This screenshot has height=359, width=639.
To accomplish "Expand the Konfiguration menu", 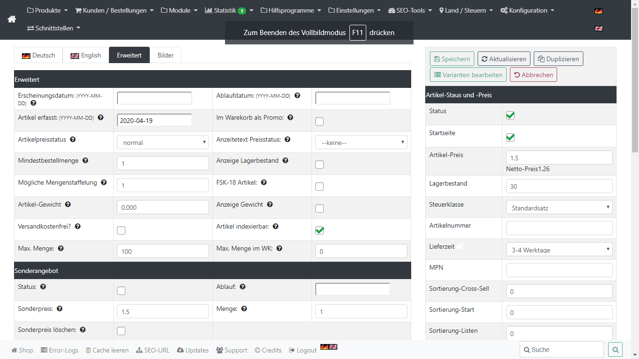I will (527, 10).
